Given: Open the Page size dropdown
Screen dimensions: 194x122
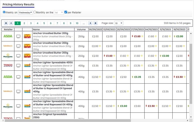Looking at the screenshot, I should 119,23.
